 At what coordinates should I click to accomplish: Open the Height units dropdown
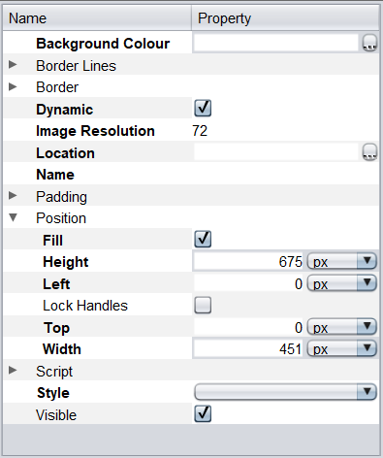pos(341,261)
